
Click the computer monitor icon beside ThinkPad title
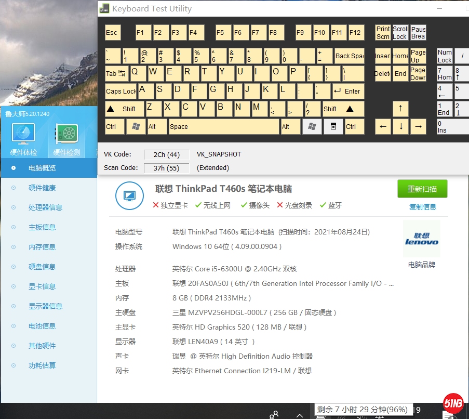coord(129,196)
